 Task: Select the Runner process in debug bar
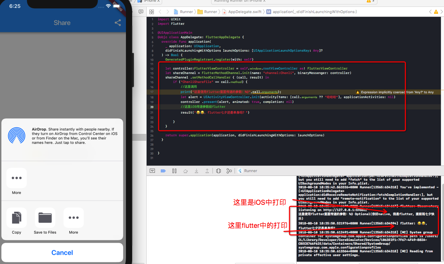(247, 171)
